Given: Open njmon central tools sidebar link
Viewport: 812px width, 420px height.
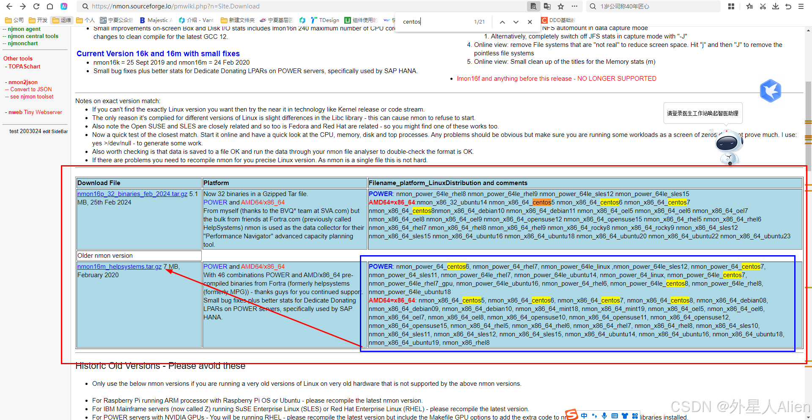Looking at the screenshot, I should click(x=33, y=36).
